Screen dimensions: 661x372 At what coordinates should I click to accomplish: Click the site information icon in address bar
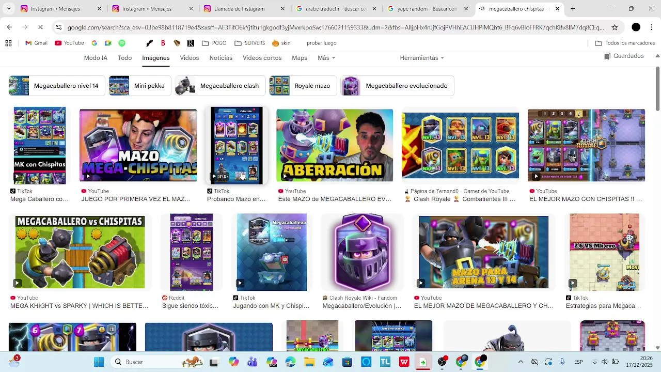coord(59,27)
